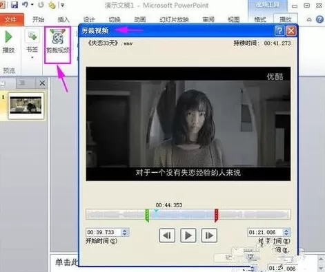Viewport: 325px width, 272px height.
Task: Collapse the ribbon using the caret icon
Action: pyautogui.click(x=309, y=20)
